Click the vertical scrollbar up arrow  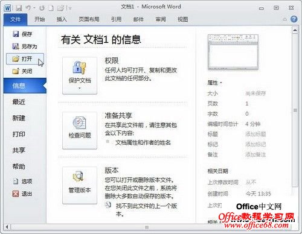coord(295,30)
